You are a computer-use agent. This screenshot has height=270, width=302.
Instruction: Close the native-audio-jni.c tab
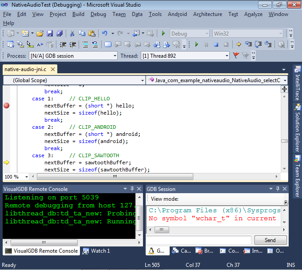[53, 69]
